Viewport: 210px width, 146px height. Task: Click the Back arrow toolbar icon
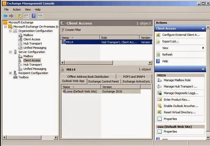(x=5, y=16)
